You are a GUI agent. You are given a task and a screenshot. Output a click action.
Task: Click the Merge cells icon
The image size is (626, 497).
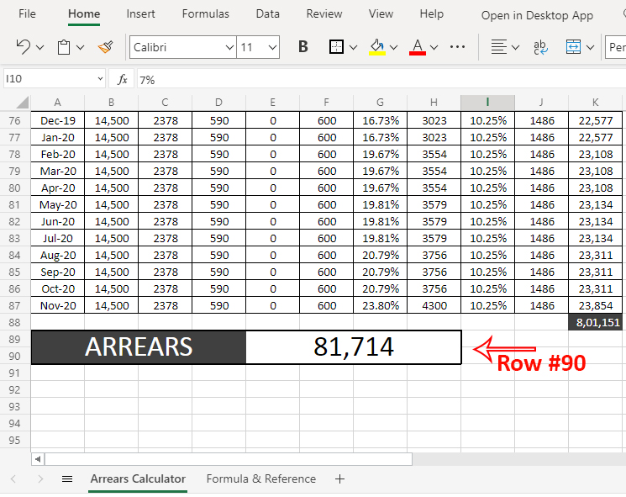click(x=574, y=47)
